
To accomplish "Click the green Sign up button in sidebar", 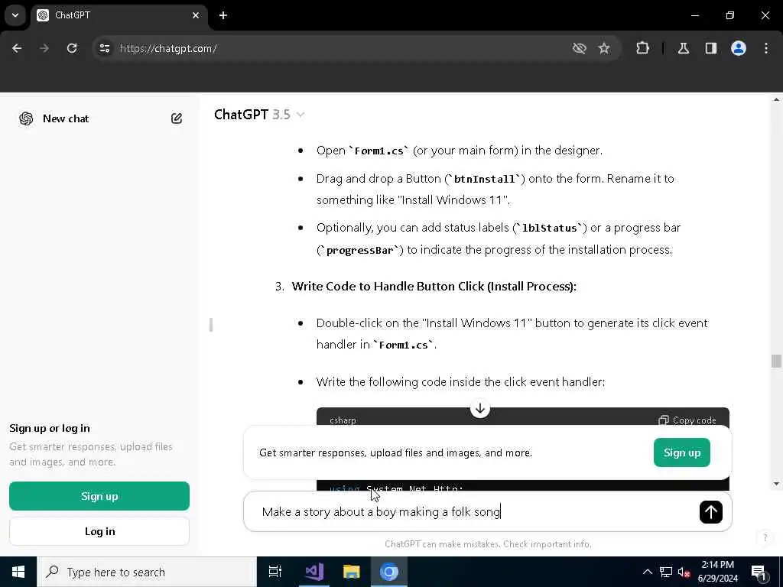I will tap(99, 495).
